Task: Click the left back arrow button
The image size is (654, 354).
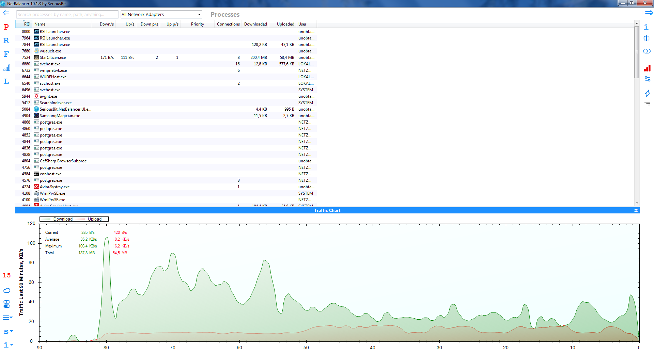Action: pos(6,13)
